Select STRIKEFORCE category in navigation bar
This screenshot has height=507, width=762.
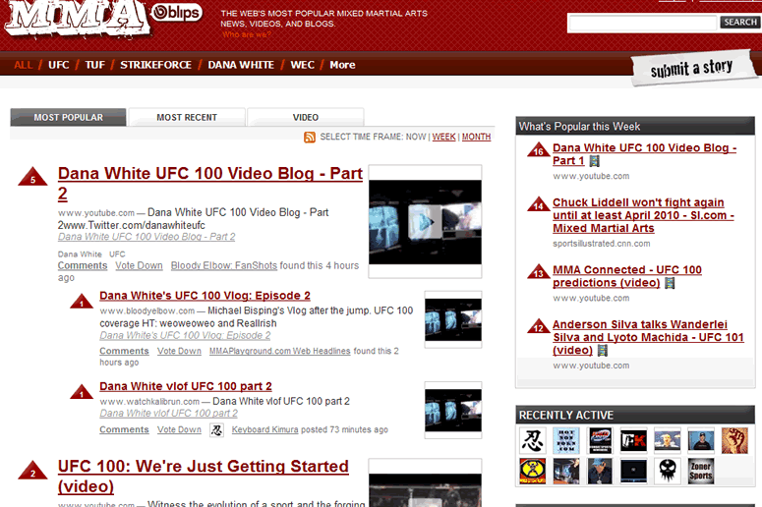click(155, 65)
